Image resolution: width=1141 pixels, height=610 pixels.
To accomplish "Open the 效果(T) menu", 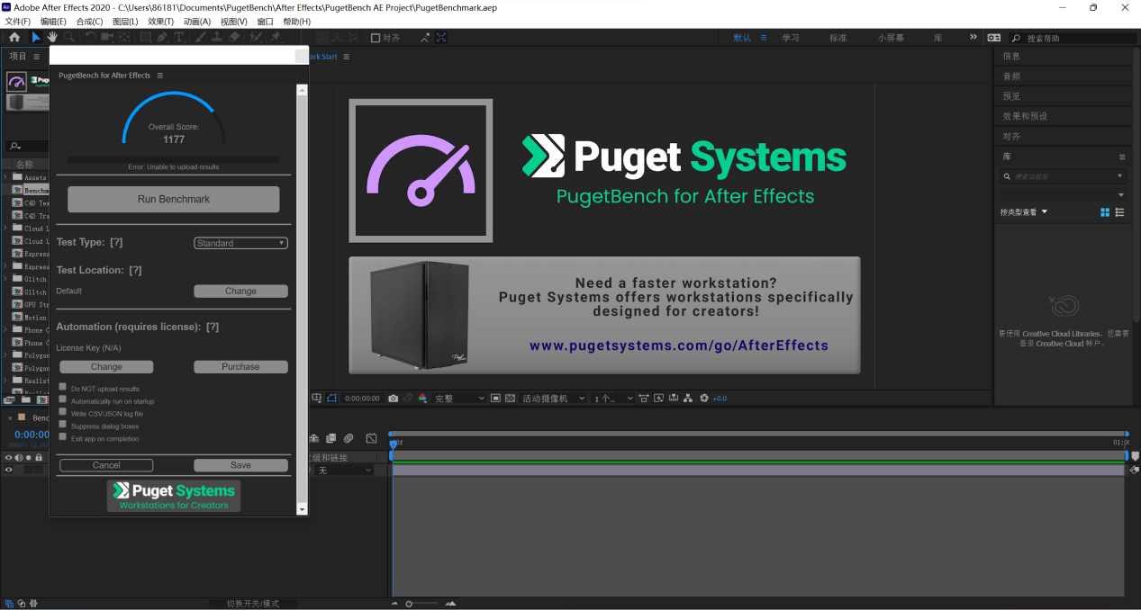I will click(160, 22).
